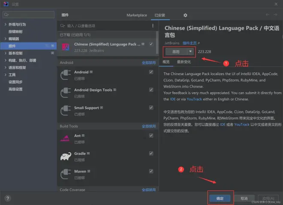Click the Android Design Tools plugin icon
The width and height of the screenshot is (283, 205).
[66, 92]
